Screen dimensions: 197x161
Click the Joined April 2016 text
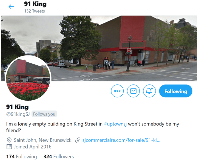(x=33, y=146)
